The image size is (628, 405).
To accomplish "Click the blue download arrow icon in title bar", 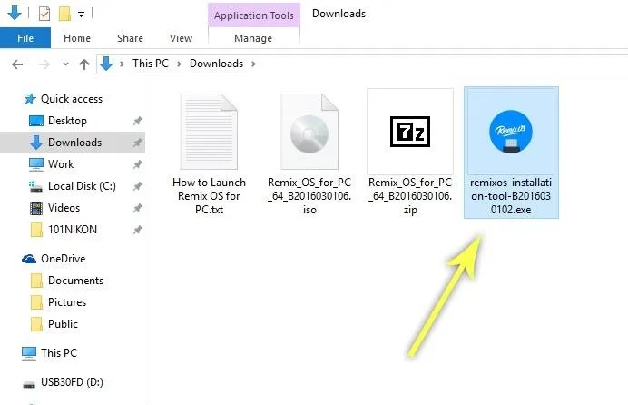I will coord(15,13).
